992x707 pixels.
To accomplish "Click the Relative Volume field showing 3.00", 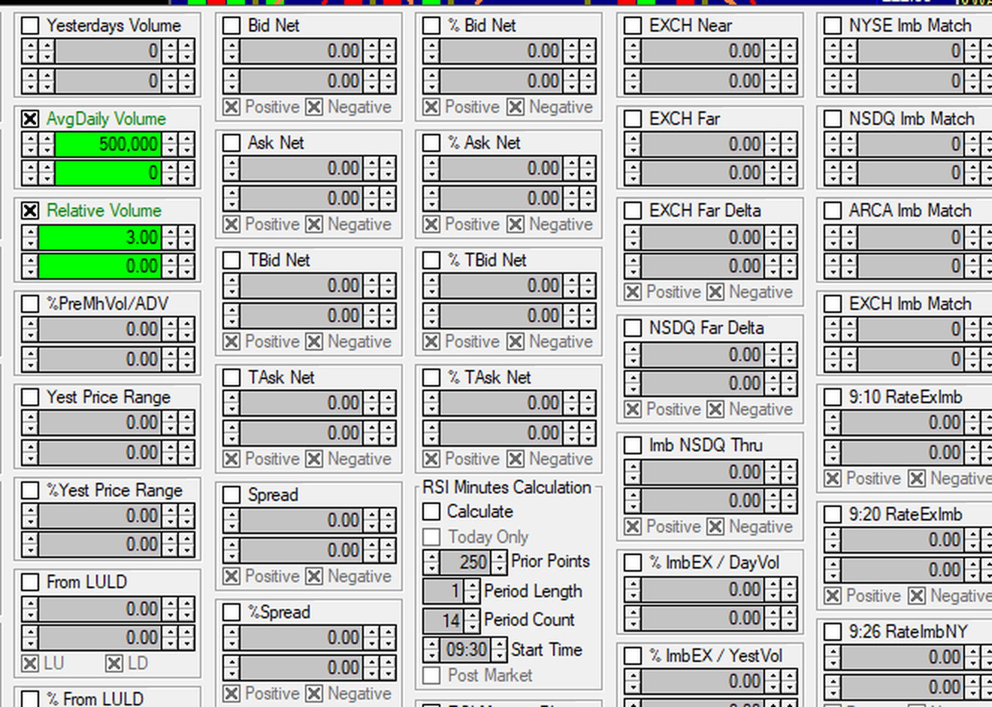I will coord(99,238).
